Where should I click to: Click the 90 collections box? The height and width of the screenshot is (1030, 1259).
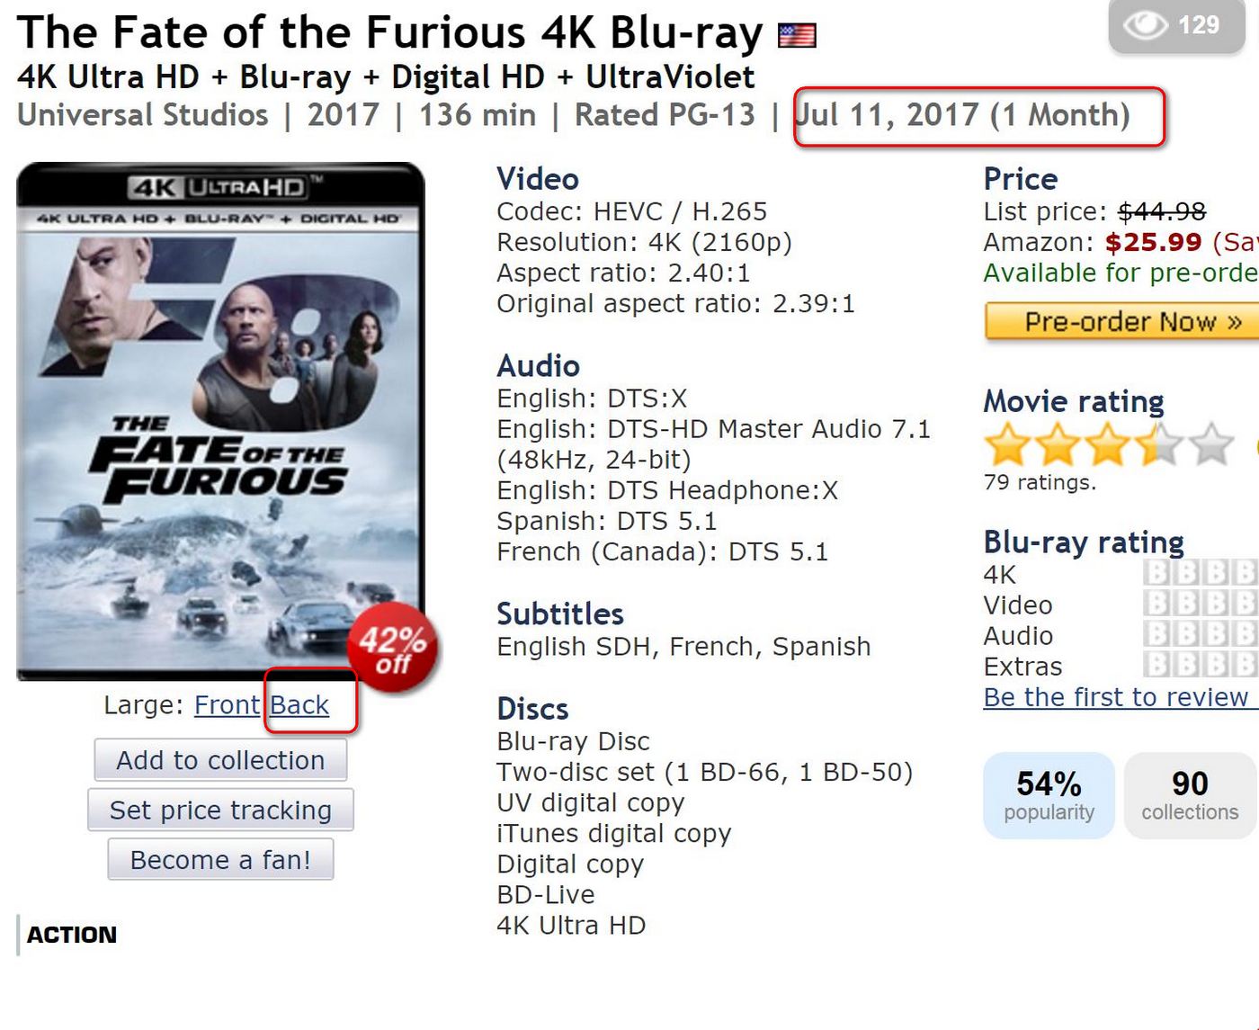(1190, 795)
